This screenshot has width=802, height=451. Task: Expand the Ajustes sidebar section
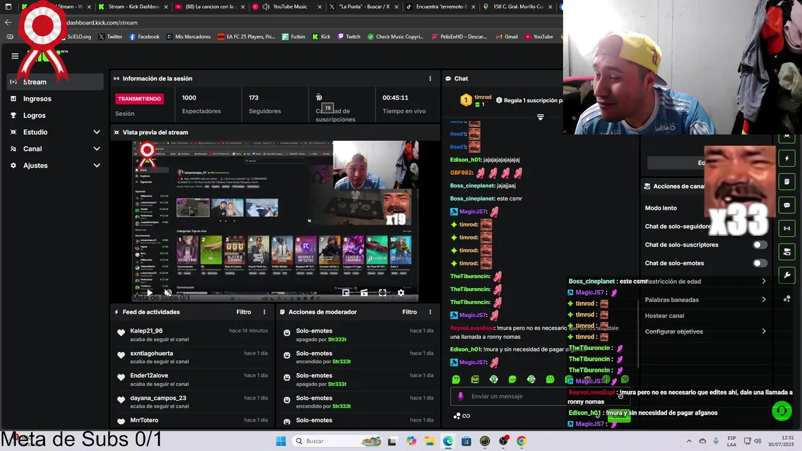pos(55,165)
